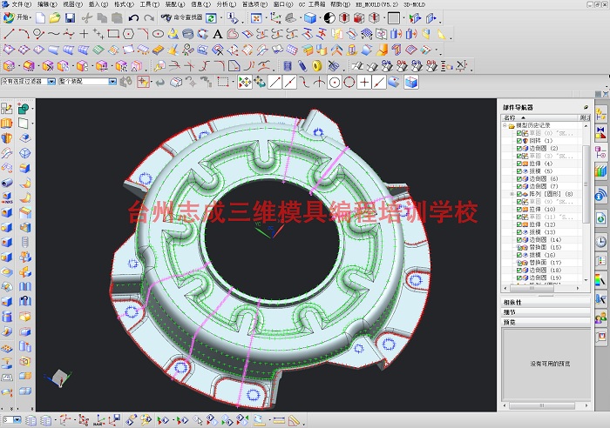This screenshot has height=428, width=610.
Task: Click the snap cross-point plus icon
Action: pyautogui.click(x=364, y=83)
